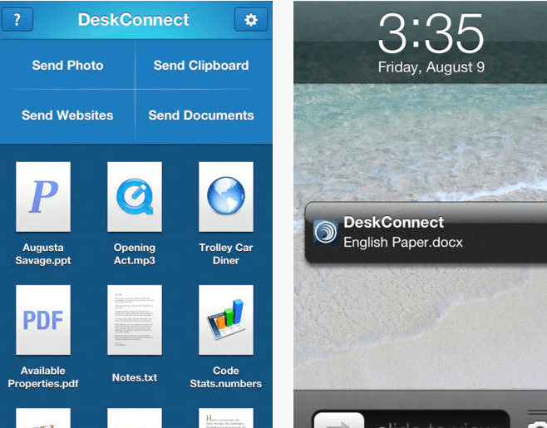
Task: Tap the question mark help button
Action: [17, 19]
